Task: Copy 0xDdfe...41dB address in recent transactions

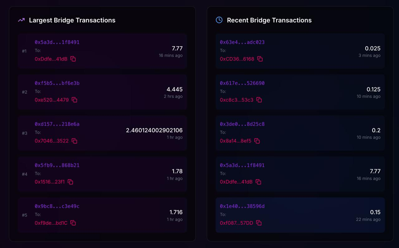Action: [258, 182]
